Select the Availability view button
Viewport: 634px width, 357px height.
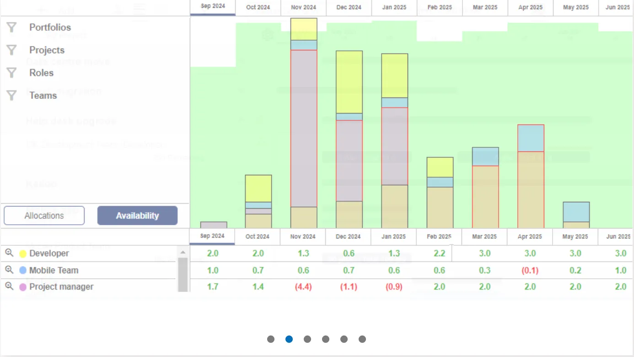click(x=137, y=216)
